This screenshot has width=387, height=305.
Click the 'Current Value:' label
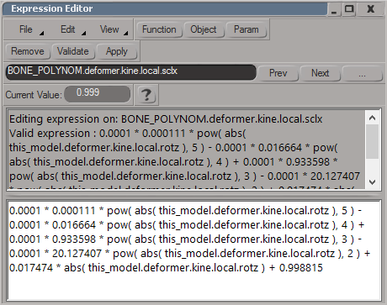pyautogui.click(x=34, y=95)
